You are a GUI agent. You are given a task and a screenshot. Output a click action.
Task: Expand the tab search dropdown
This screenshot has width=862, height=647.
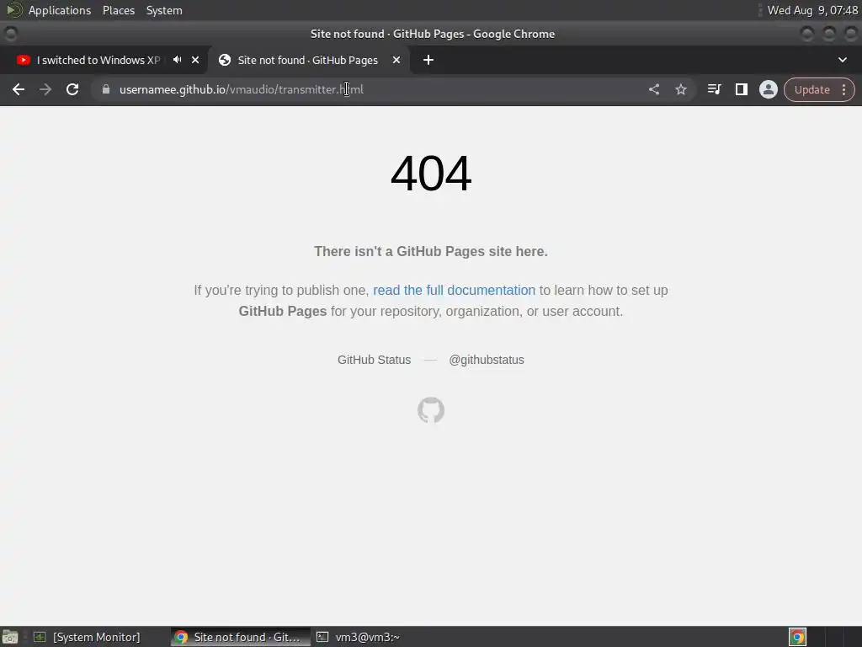point(842,60)
